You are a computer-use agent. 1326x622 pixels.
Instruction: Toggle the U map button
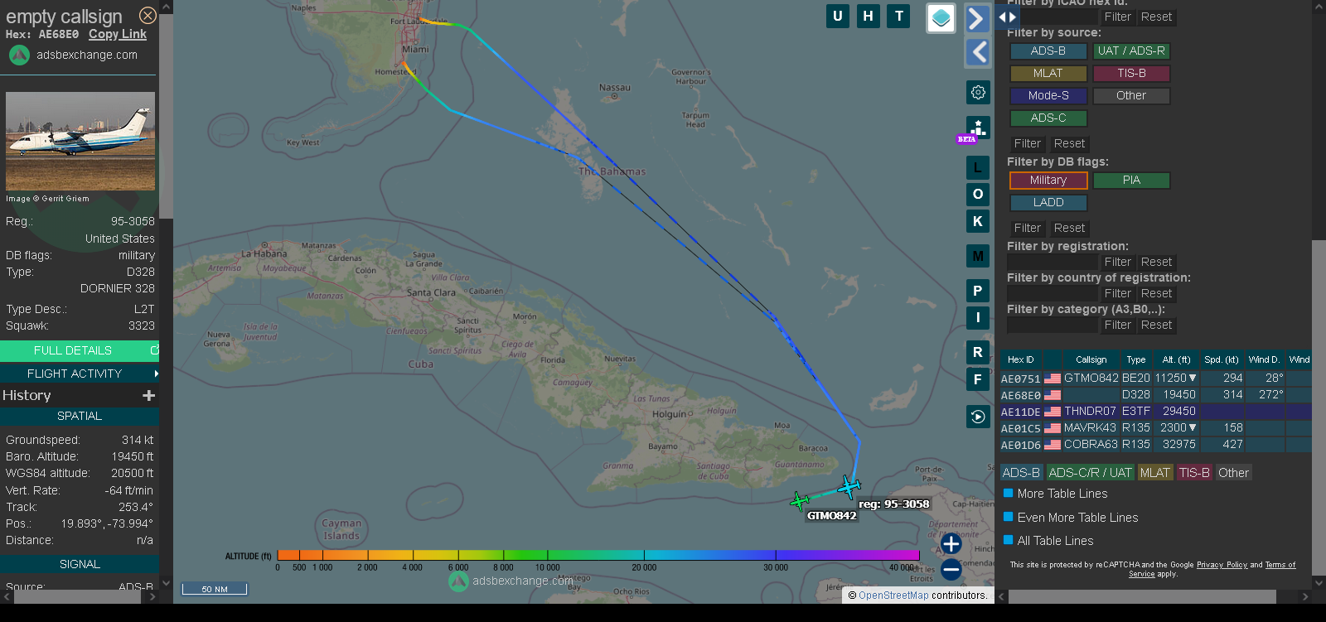[838, 16]
